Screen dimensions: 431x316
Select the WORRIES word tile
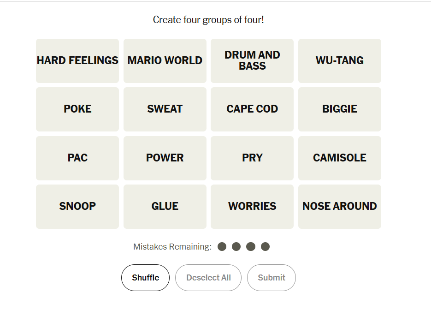[x=252, y=207]
